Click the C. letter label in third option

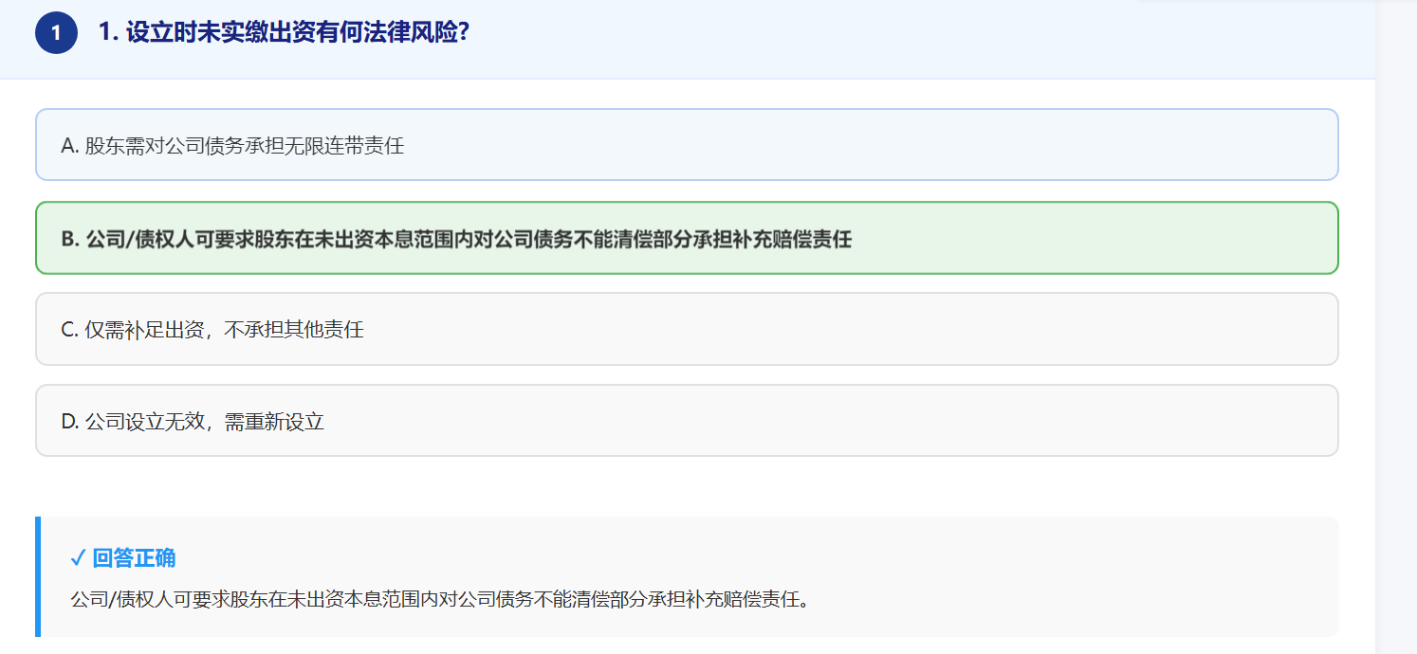click(x=69, y=330)
